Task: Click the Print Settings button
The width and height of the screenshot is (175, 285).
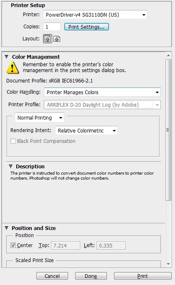Action: pos(86,27)
